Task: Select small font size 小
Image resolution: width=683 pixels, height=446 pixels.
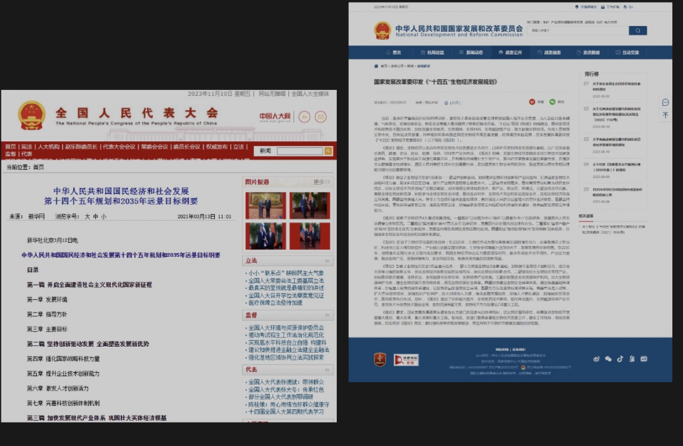Action: tap(104, 217)
